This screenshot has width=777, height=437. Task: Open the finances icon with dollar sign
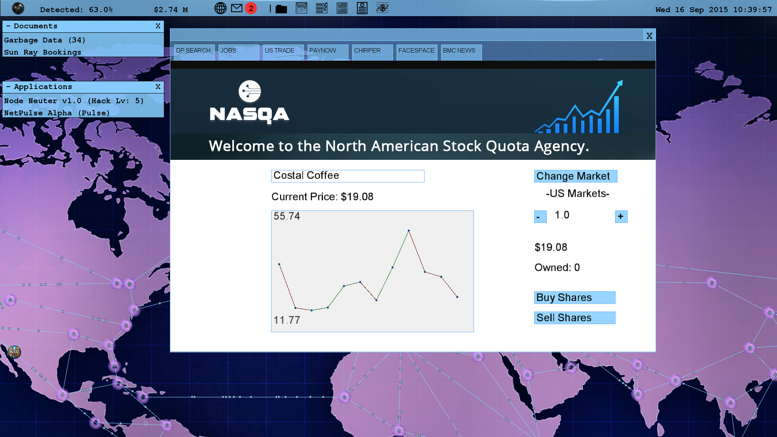tap(382, 8)
